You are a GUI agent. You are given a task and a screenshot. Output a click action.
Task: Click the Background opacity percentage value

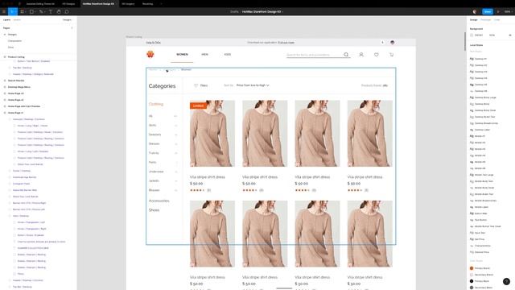coord(492,35)
